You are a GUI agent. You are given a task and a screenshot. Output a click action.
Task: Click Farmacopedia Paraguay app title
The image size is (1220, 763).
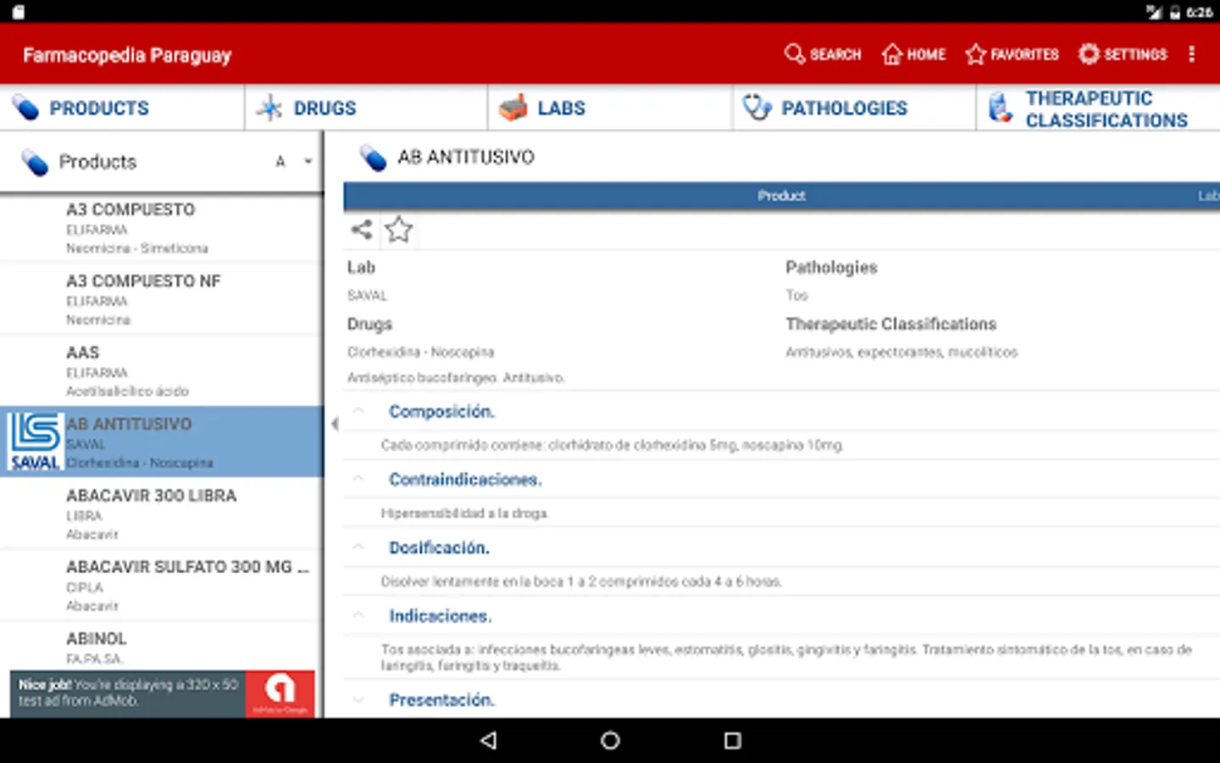point(127,55)
